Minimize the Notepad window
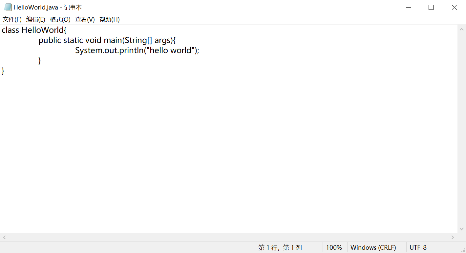Image resolution: width=466 pixels, height=253 pixels. [x=408, y=8]
